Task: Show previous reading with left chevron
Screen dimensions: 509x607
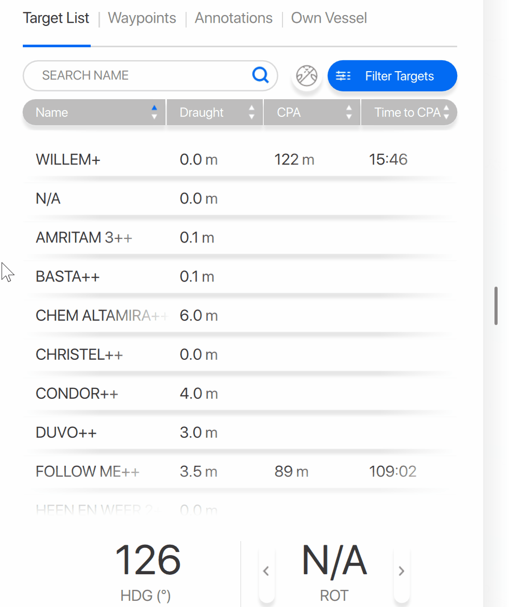Action: point(266,571)
